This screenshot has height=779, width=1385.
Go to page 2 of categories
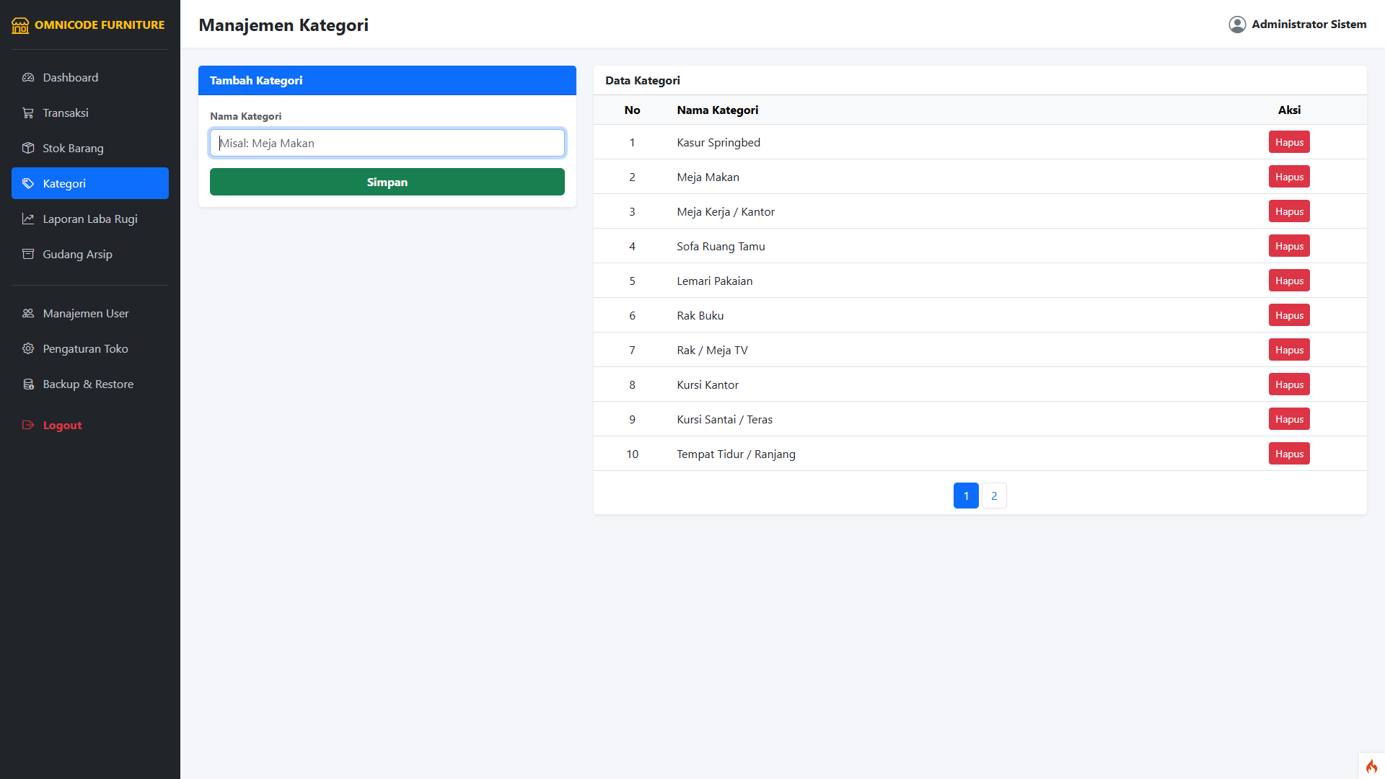(993, 496)
